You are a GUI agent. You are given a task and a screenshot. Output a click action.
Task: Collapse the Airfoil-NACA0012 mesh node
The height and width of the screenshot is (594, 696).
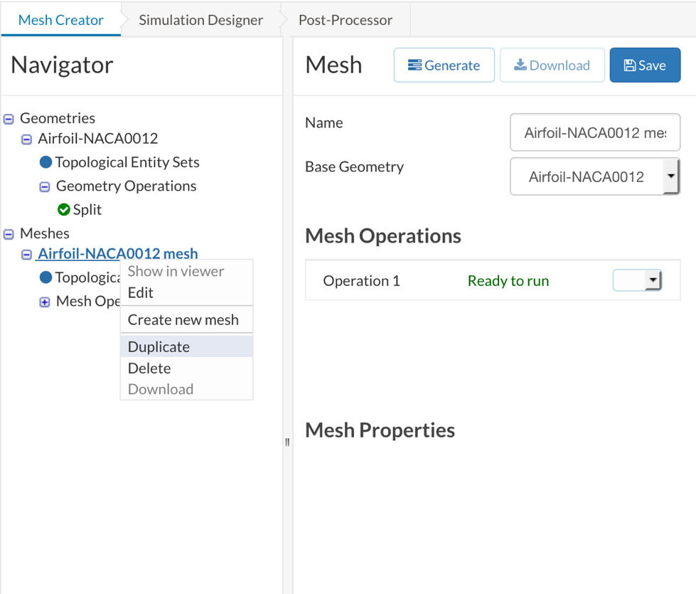(x=26, y=254)
